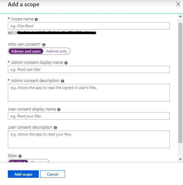This screenshot has width=183, height=185.
Task: Open Admin consent display name info tooltip
Action: click(66, 63)
